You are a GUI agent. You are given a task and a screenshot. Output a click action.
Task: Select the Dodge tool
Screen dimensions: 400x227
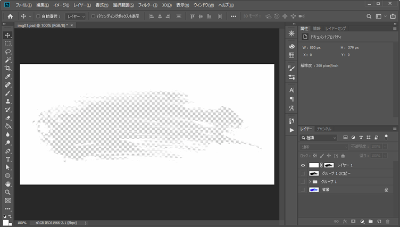point(7,142)
